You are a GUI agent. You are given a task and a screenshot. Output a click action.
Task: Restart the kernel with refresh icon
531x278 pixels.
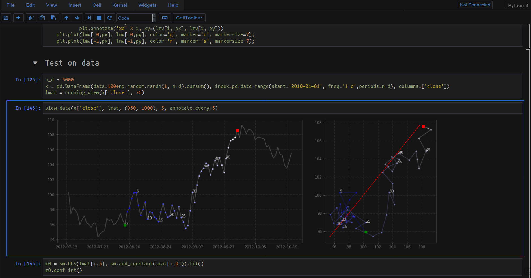(110, 18)
